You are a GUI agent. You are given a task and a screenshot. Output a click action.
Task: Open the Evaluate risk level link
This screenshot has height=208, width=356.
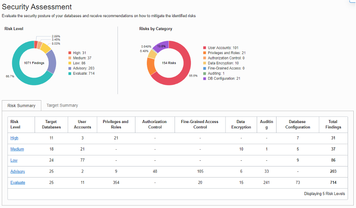17,182
